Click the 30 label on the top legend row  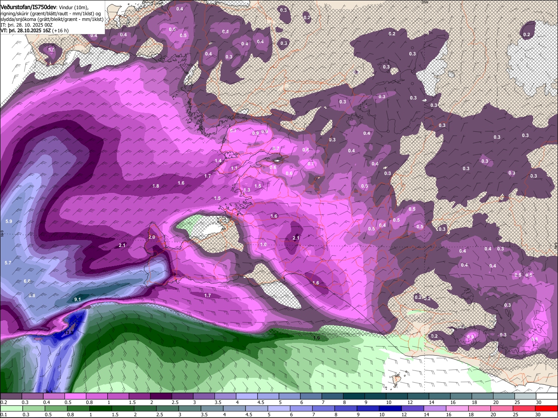(539, 402)
